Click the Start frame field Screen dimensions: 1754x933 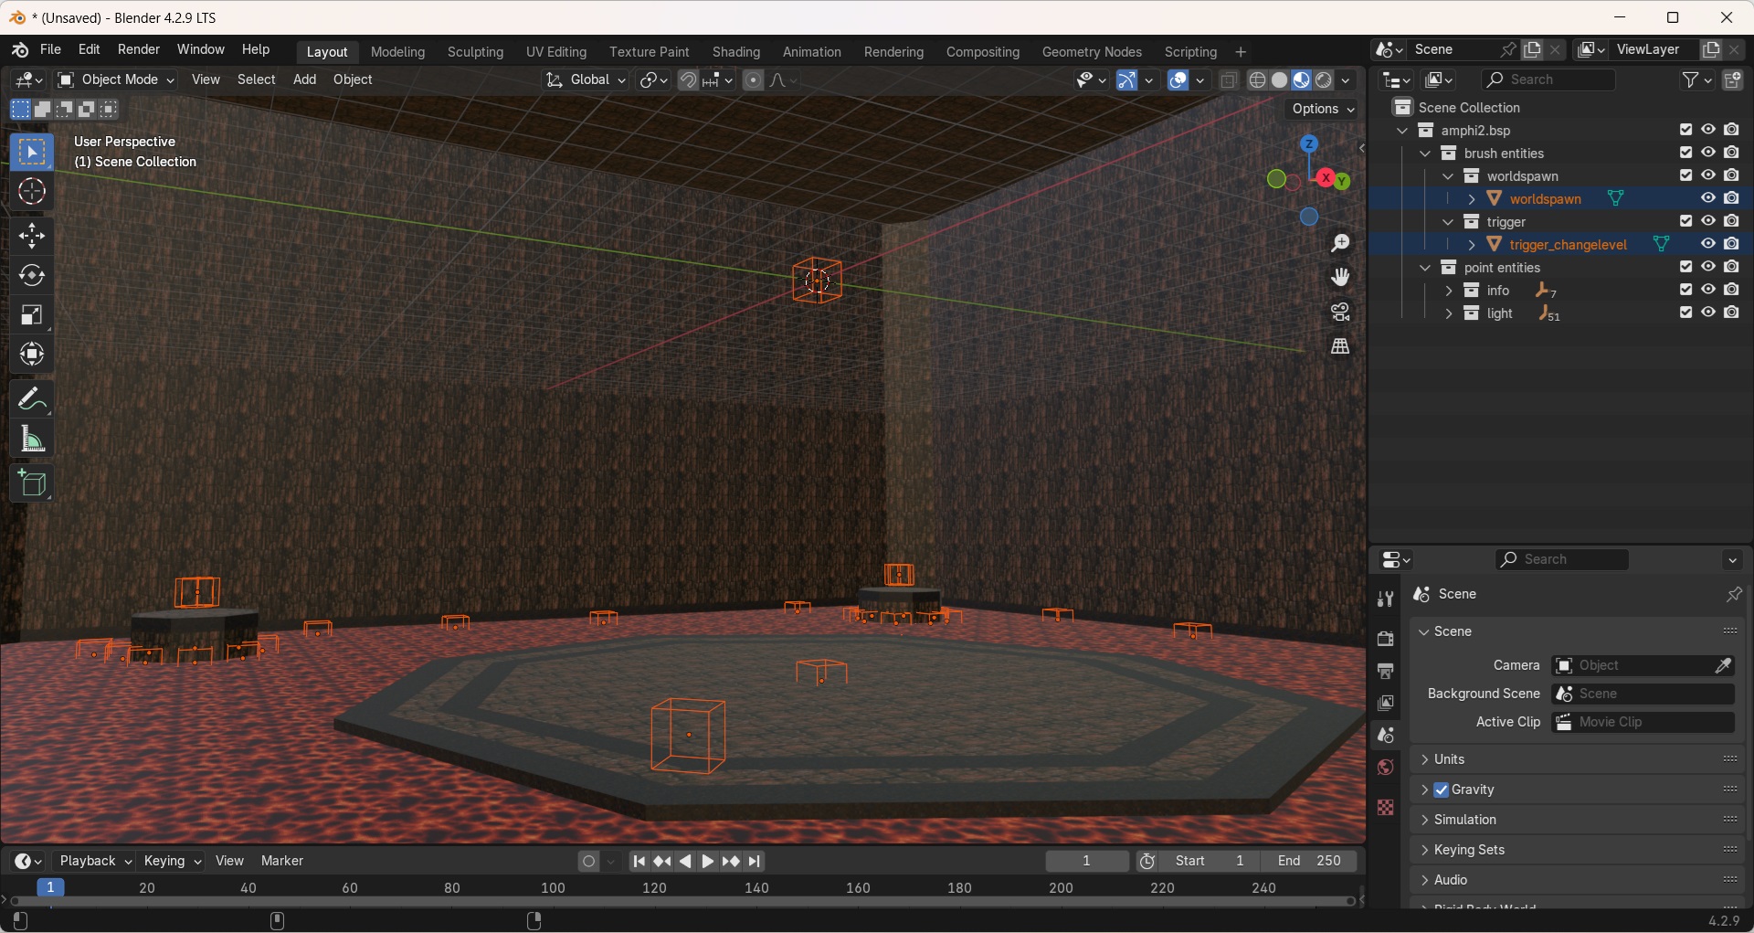pos(1210,862)
